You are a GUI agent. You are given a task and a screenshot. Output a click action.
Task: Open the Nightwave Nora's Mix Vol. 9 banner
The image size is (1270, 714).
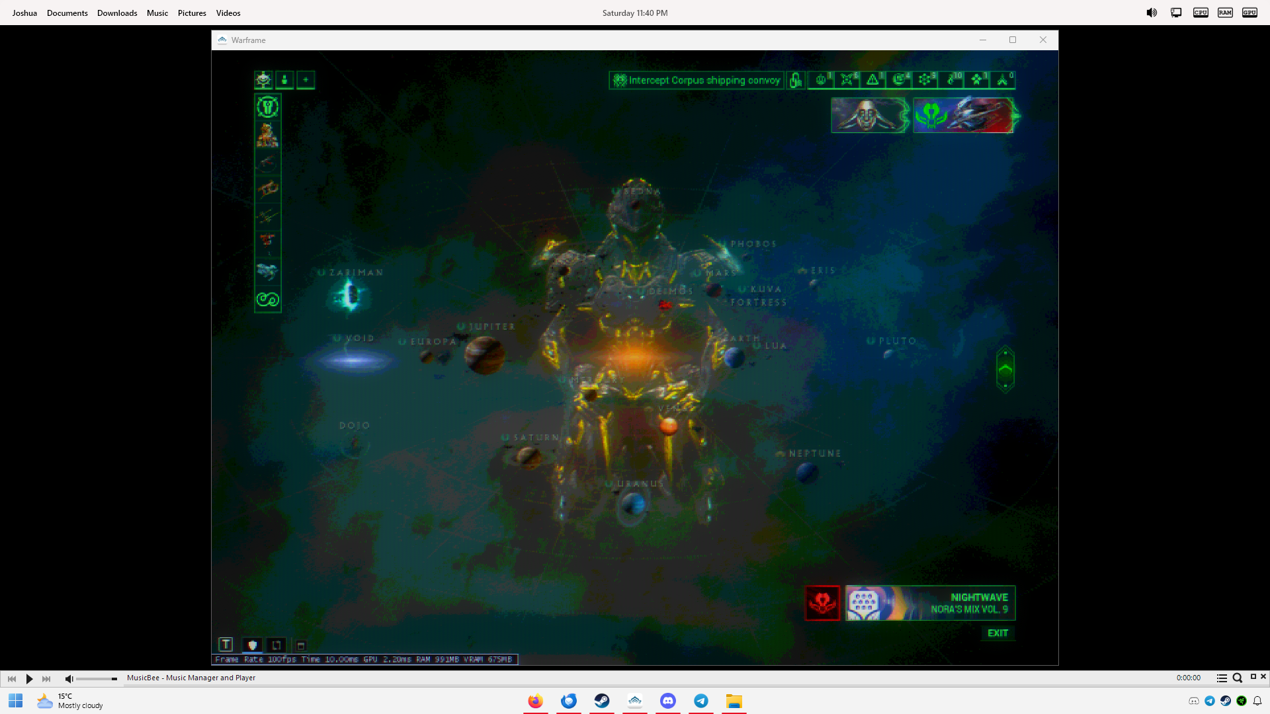[930, 603]
